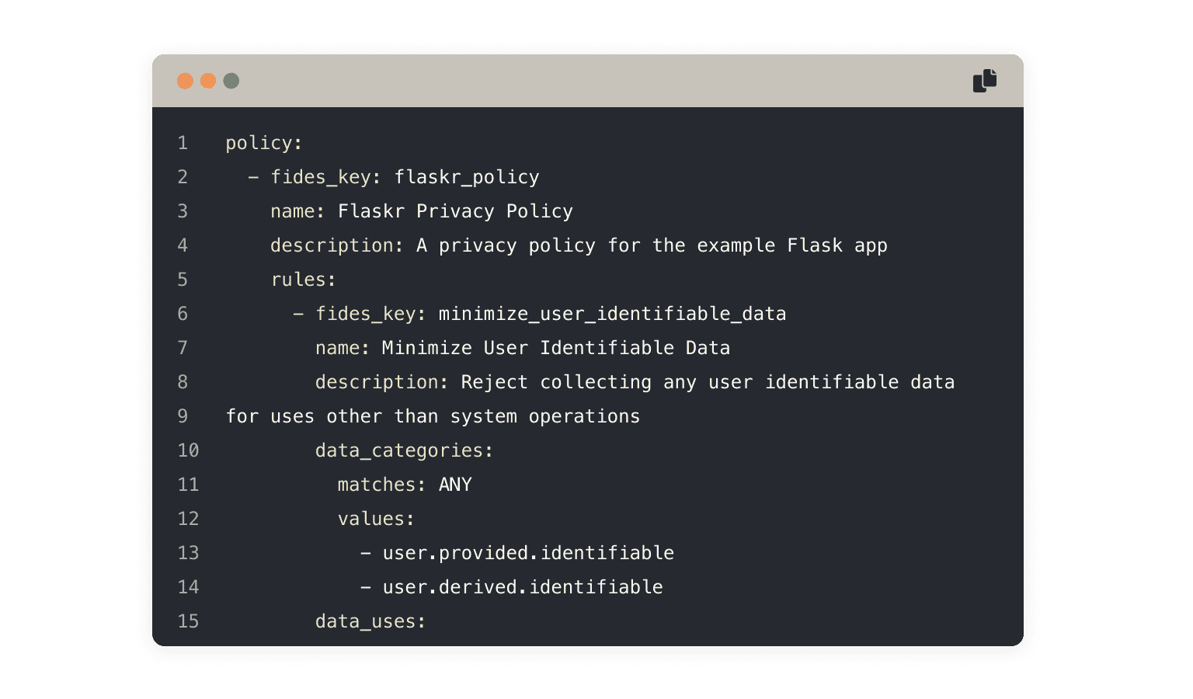Click 'Flaskr Privacy Policy' name value
The width and height of the screenshot is (1193, 699).
coord(455,211)
